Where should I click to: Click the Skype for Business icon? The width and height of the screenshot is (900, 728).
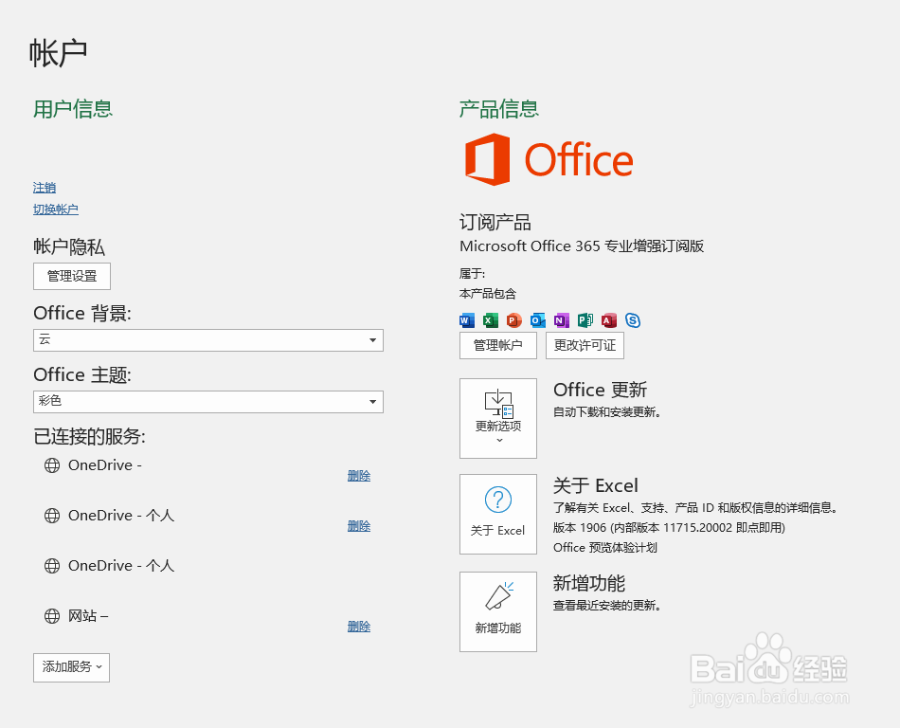coord(633,320)
